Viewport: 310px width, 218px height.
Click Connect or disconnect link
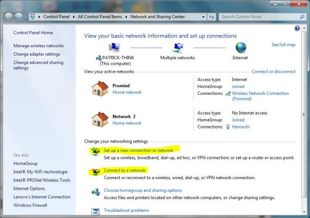point(274,71)
